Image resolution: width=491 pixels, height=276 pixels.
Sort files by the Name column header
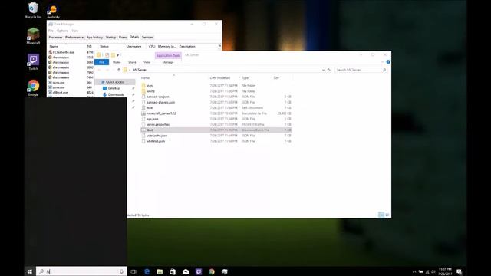pyautogui.click(x=145, y=77)
